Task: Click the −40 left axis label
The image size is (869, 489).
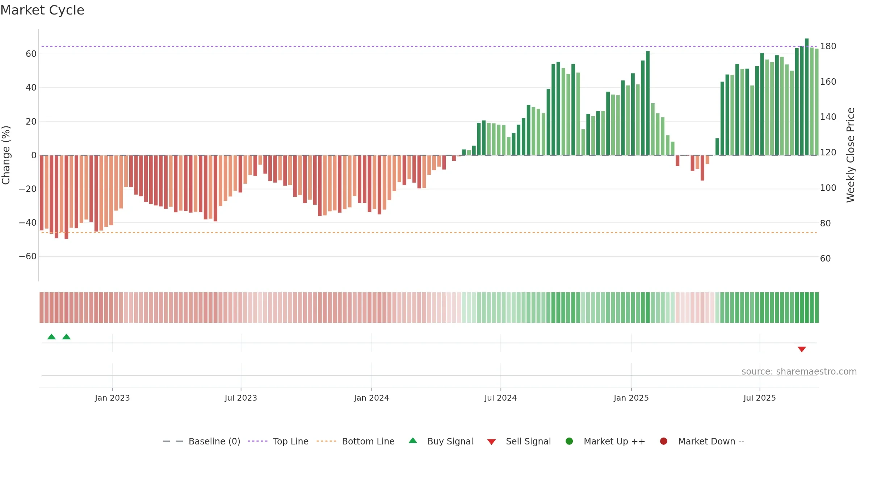Action: pos(28,223)
